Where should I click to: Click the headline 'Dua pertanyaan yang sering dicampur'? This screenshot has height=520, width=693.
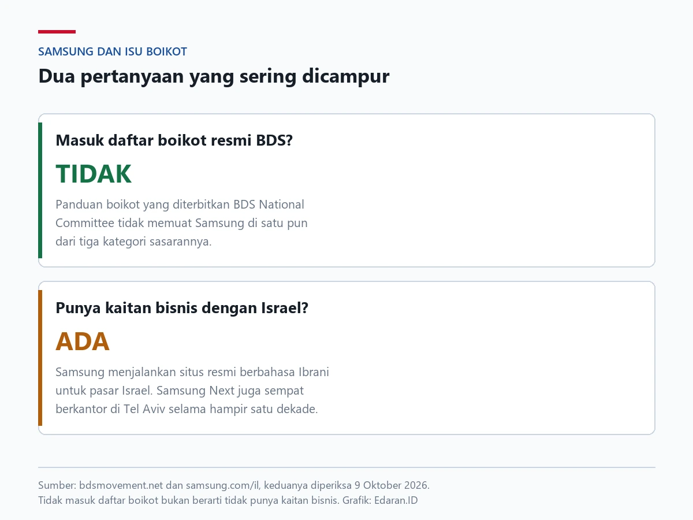coord(214,76)
